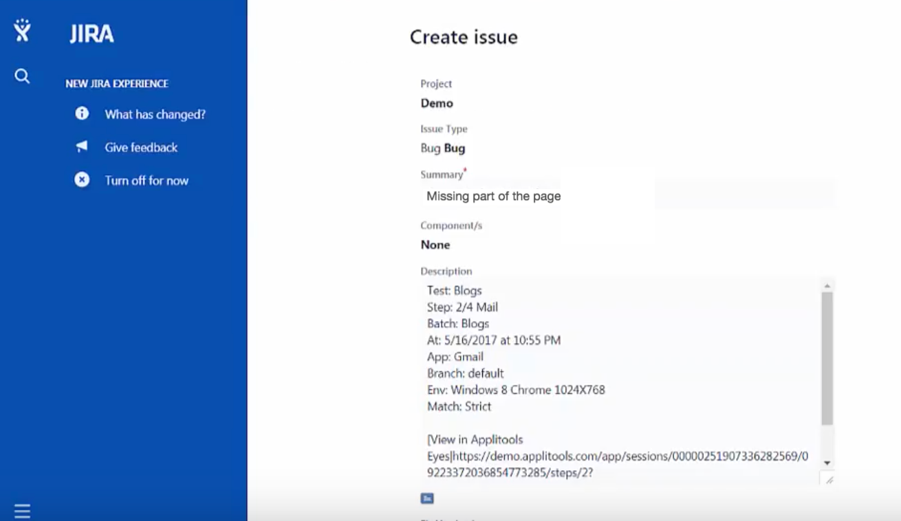
Task: Click the Create issue heading
Action: tap(464, 37)
